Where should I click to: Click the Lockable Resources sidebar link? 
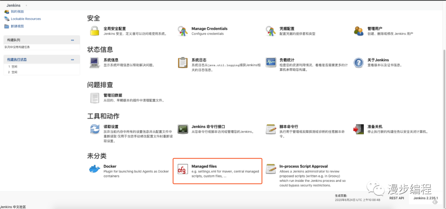point(26,19)
